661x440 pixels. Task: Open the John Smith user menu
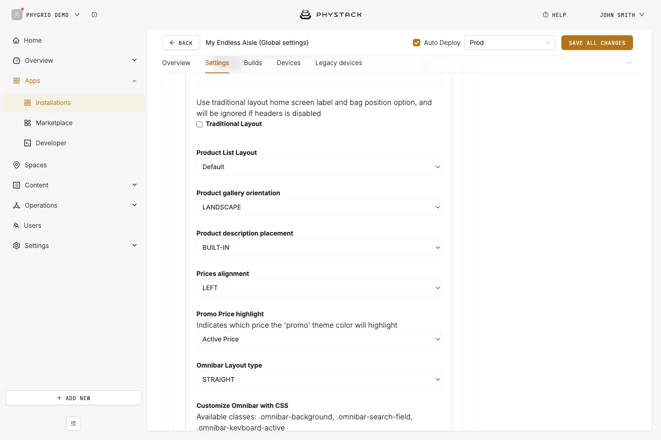point(622,15)
